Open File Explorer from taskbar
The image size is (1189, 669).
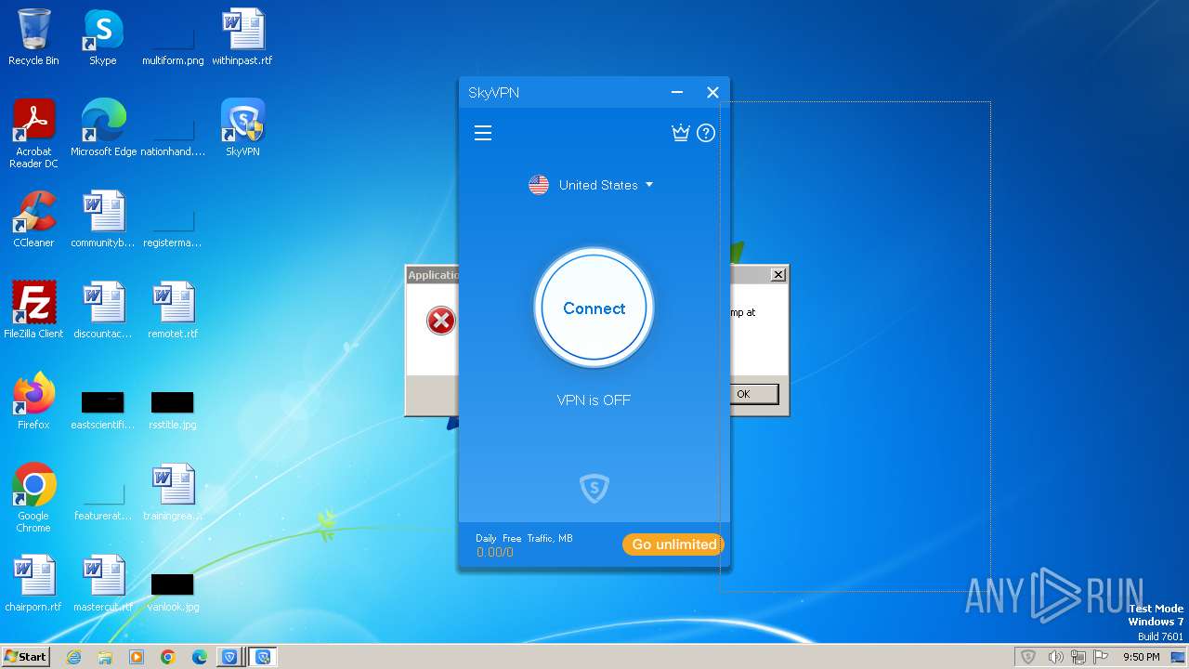pyautogui.click(x=105, y=657)
